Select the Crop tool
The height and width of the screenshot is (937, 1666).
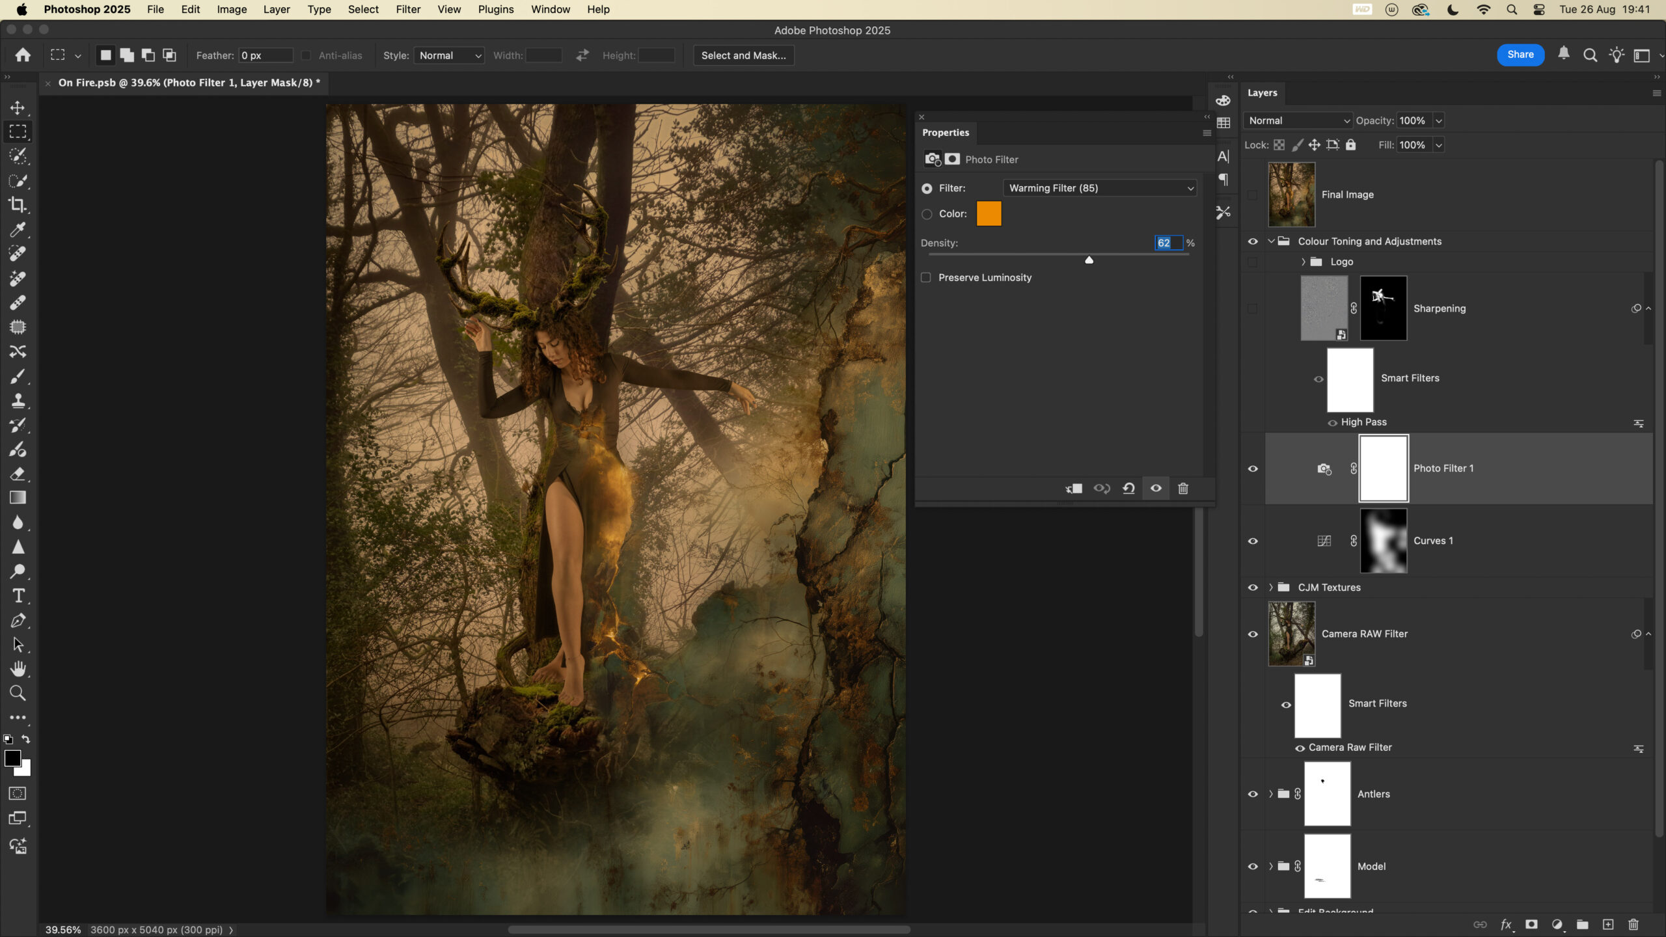click(18, 205)
